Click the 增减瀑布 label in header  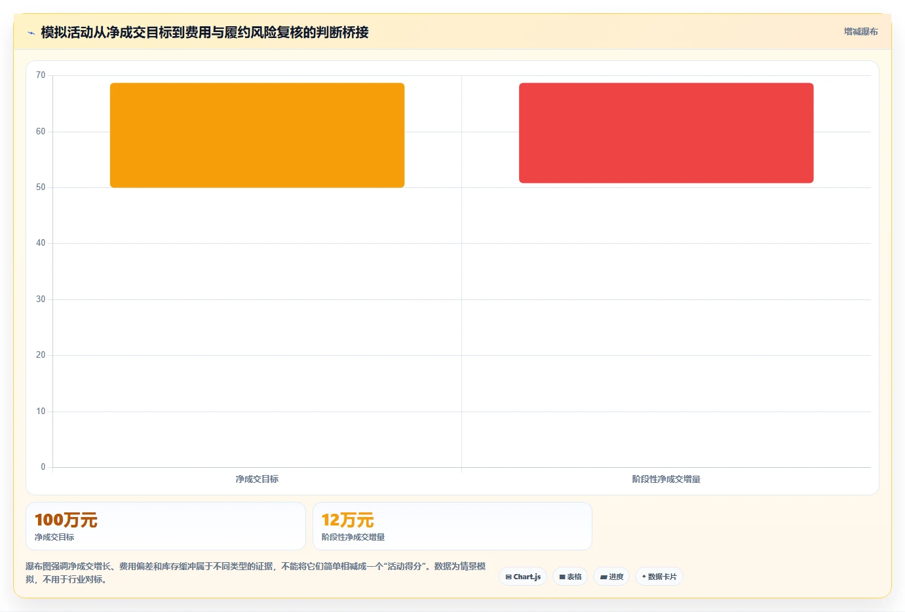pos(860,31)
